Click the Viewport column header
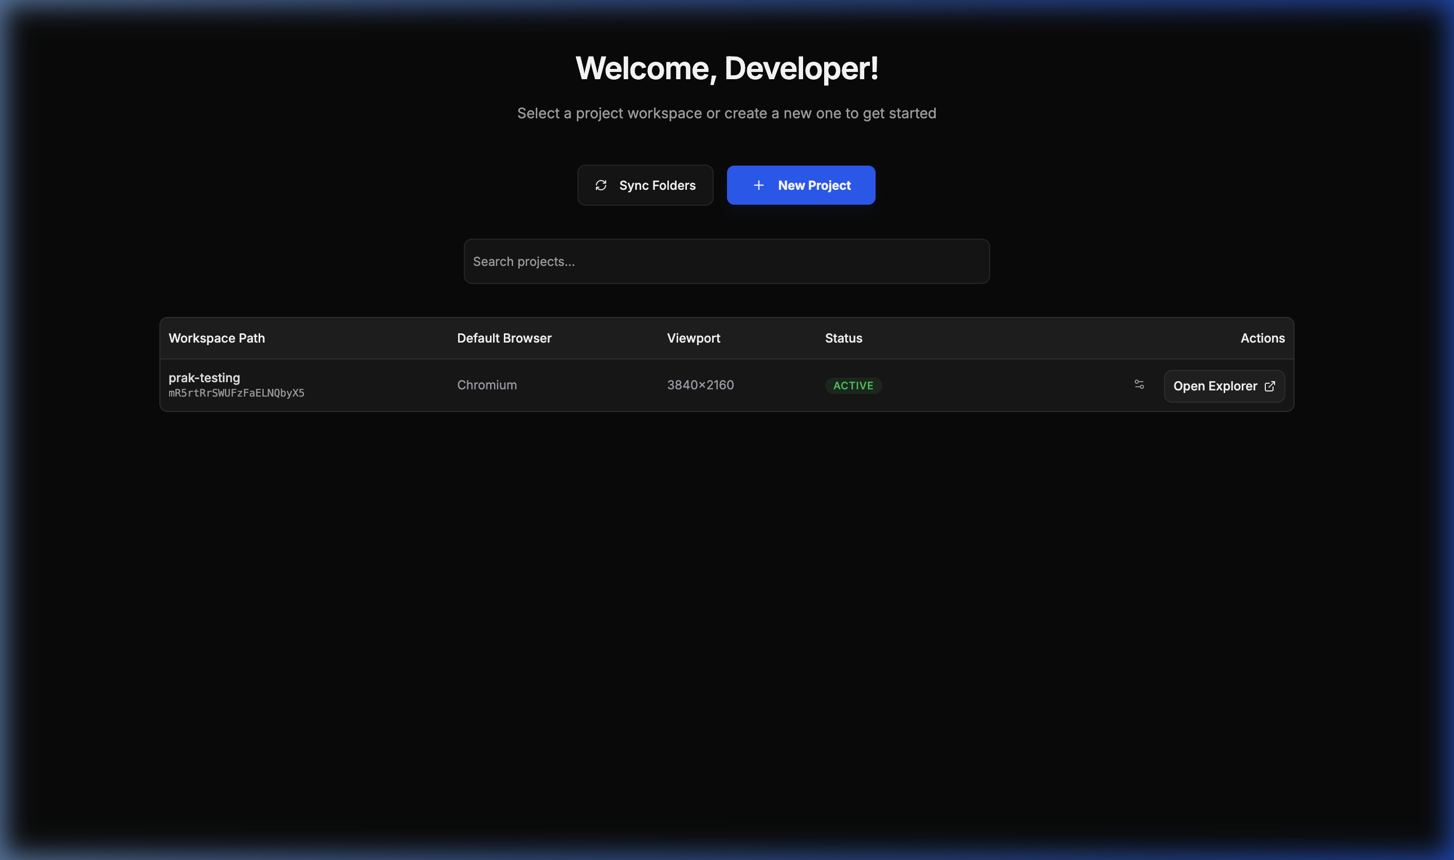 [694, 338]
